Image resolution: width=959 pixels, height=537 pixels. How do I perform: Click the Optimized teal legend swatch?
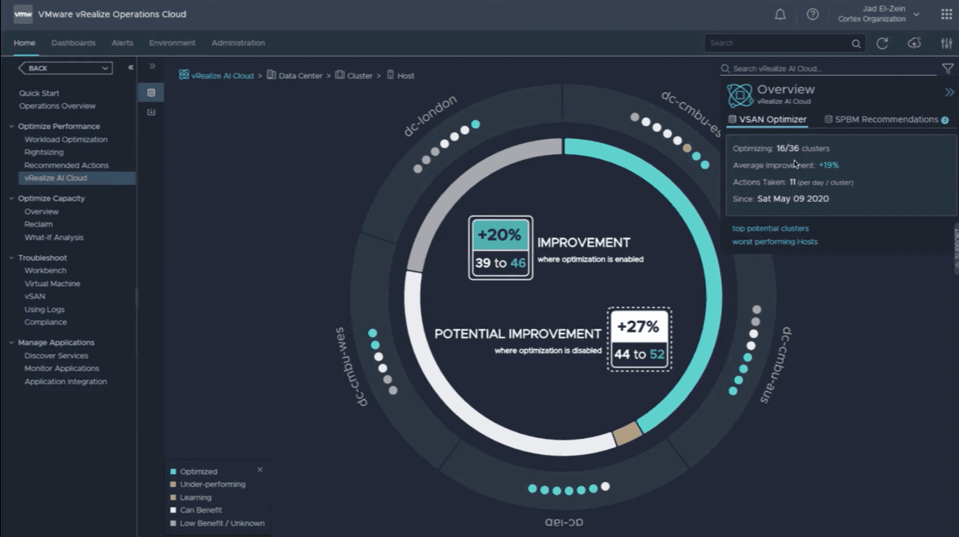[x=173, y=472]
